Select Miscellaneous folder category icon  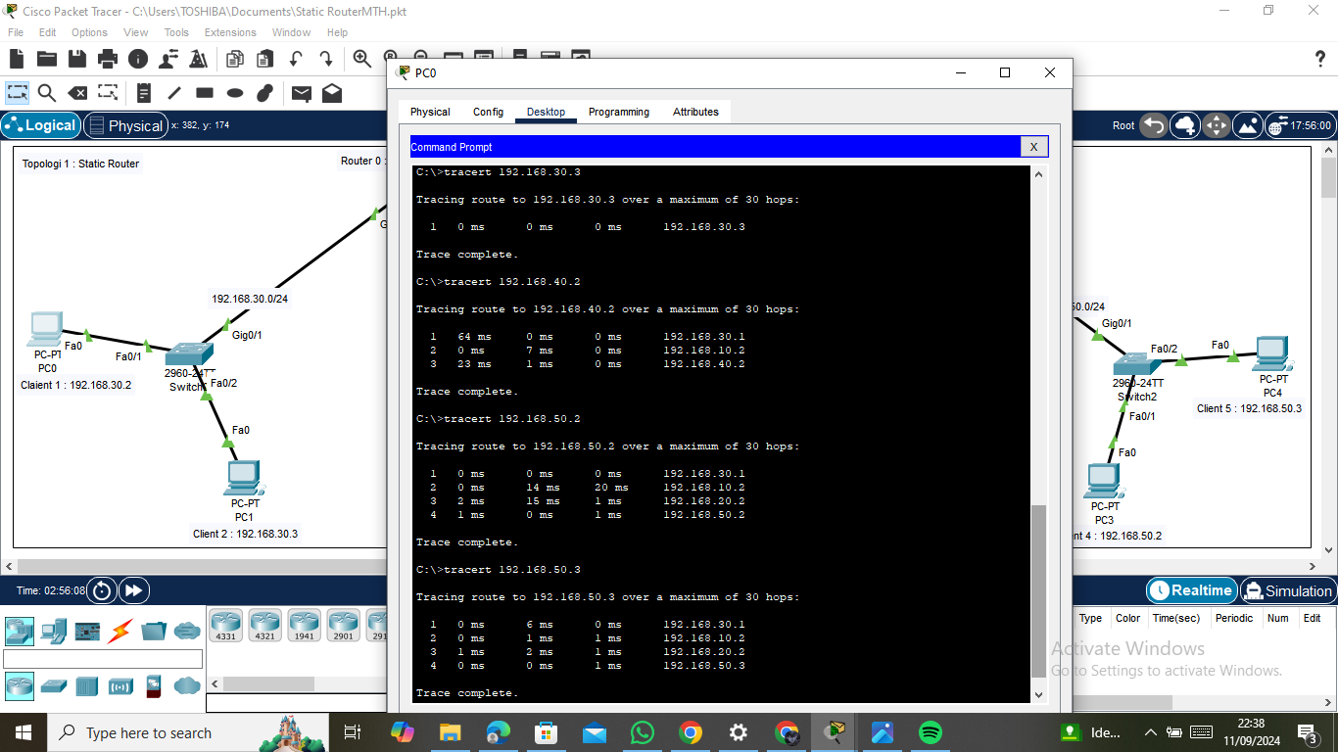[x=154, y=631]
